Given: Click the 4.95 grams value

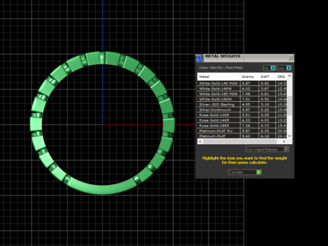Looking at the screenshot, I should [x=246, y=105].
